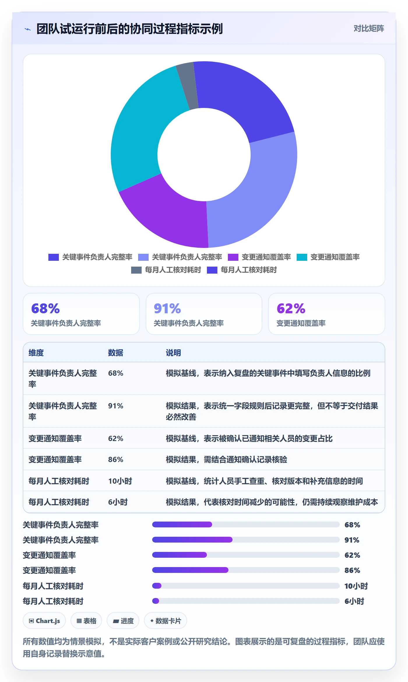This screenshot has height=682, width=408.
Task: Click the progress bar labeled 10小时
Action: (246, 586)
